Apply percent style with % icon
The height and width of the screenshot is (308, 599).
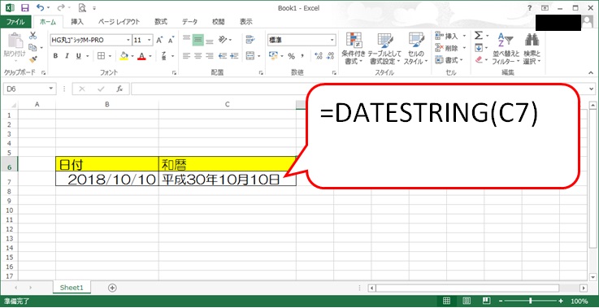click(x=292, y=56)
